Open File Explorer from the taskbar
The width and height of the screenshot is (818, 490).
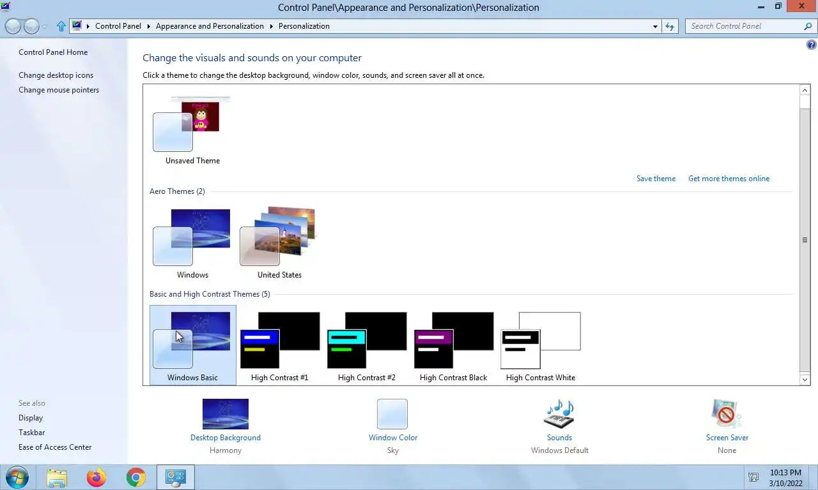click(x=57, y=477)
